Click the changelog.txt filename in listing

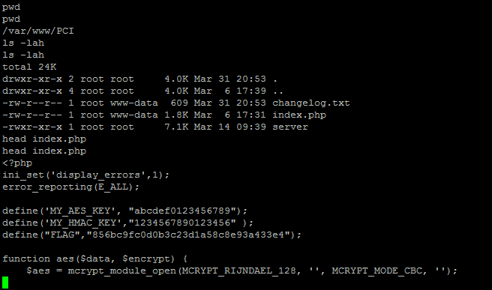311,103
